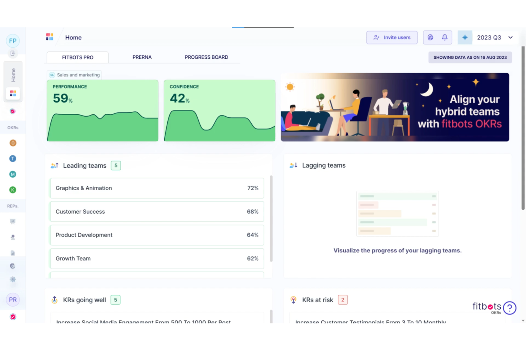The image size is (526, 351).
Task: Click the FP avatar at the sidebar top
Action: [13, 41]
